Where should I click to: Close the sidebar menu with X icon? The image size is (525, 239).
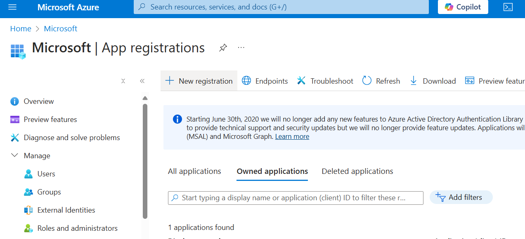123,81
